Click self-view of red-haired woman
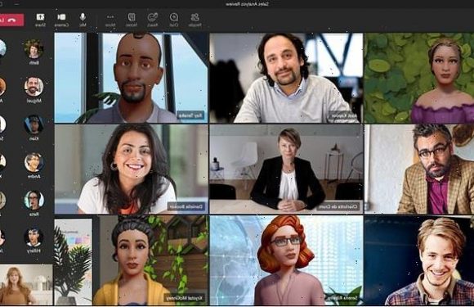Image resolution: width=474 pixels, height=307 pixels. coord(26,285)
